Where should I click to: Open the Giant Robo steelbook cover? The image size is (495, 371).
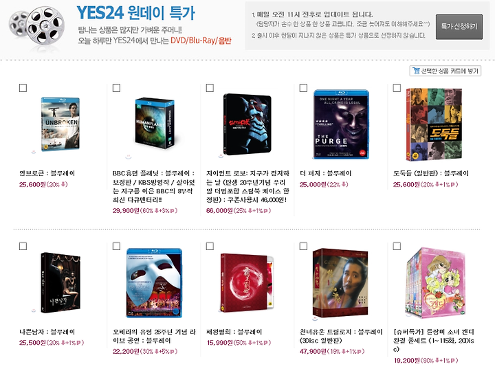pos(247,124)
